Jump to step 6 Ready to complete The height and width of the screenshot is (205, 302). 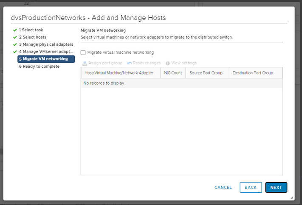39,66
